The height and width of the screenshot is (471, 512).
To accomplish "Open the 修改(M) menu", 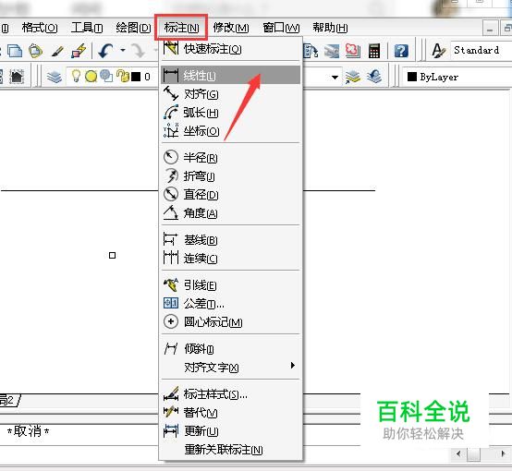I will tap(231, 28).
